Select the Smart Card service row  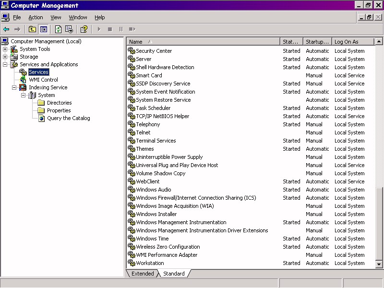point(251,75)
